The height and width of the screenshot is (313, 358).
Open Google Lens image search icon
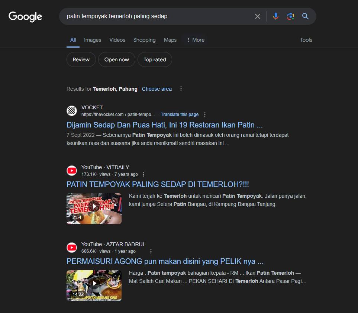(290, 16)
